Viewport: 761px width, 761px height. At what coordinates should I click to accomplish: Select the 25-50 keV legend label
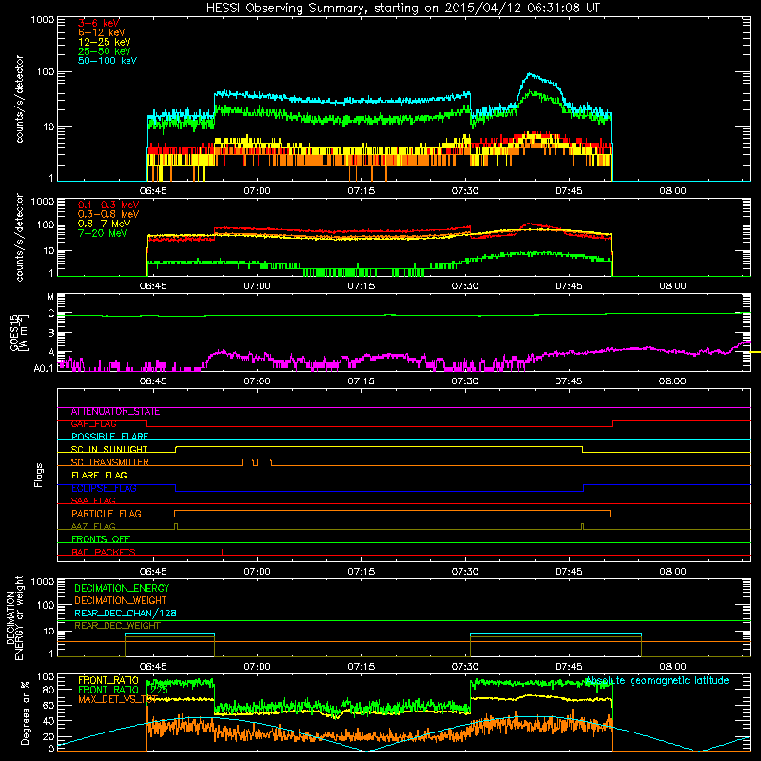click(105, 51)
